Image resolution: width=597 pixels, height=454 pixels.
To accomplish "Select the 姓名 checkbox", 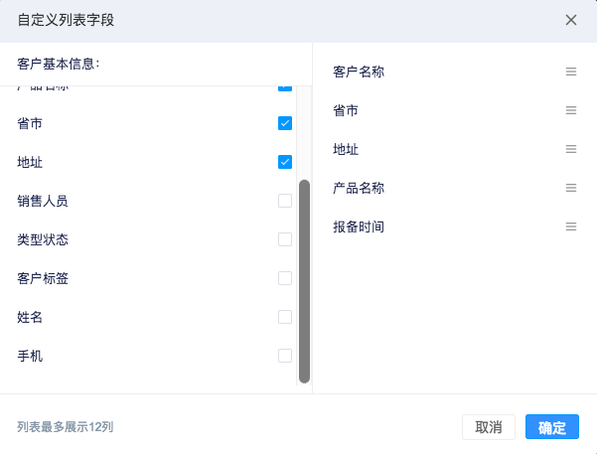I will tap(285, 317).
